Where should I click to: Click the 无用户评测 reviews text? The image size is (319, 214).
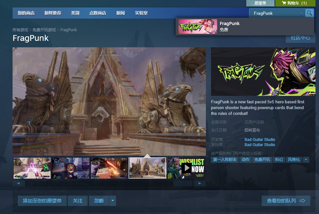(254, 122)
